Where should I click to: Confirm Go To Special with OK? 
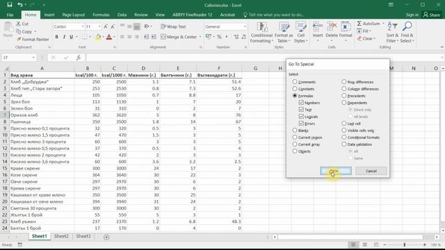[336, 171]
